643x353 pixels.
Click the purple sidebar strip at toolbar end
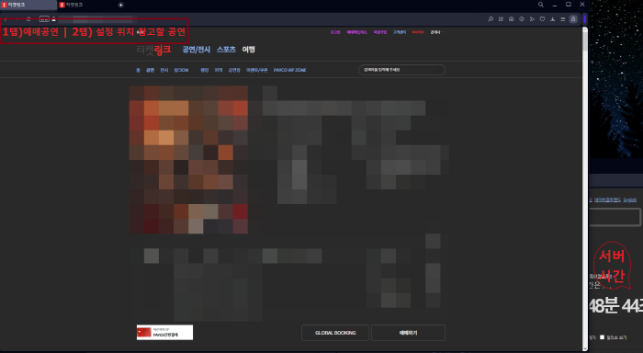click(x=585, y=19)
